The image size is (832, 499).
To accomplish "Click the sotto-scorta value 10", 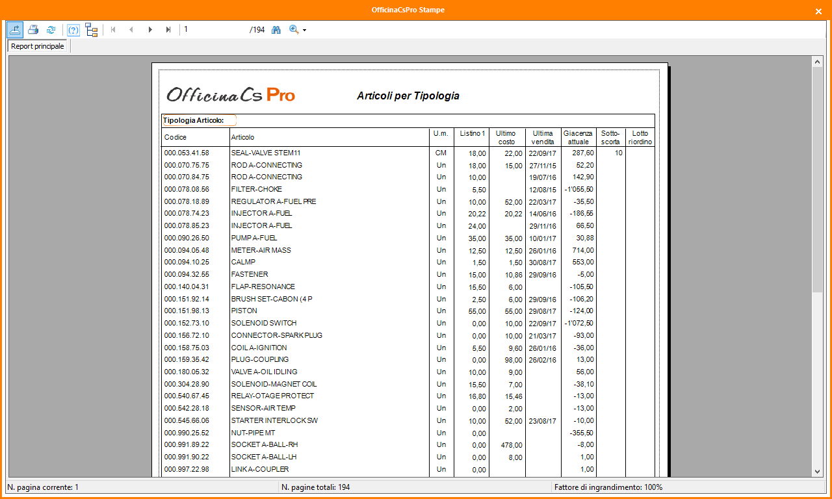I will click(x=619, y=153).
